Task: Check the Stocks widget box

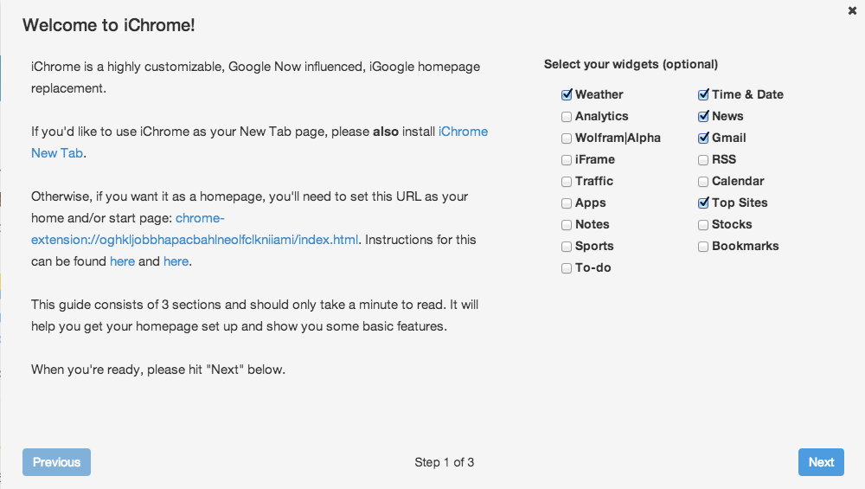Action: click(703, 224)
